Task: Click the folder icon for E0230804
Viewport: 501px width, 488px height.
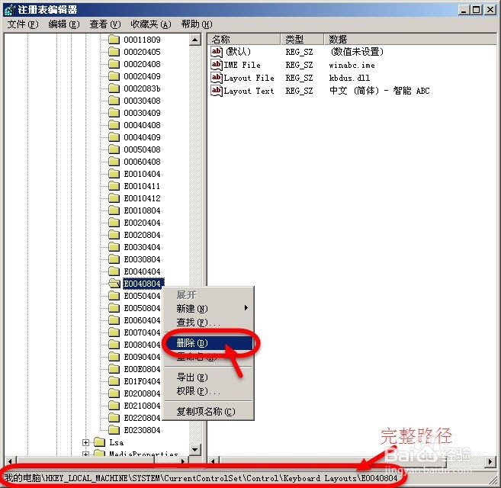Action: (x=114, y=430)
